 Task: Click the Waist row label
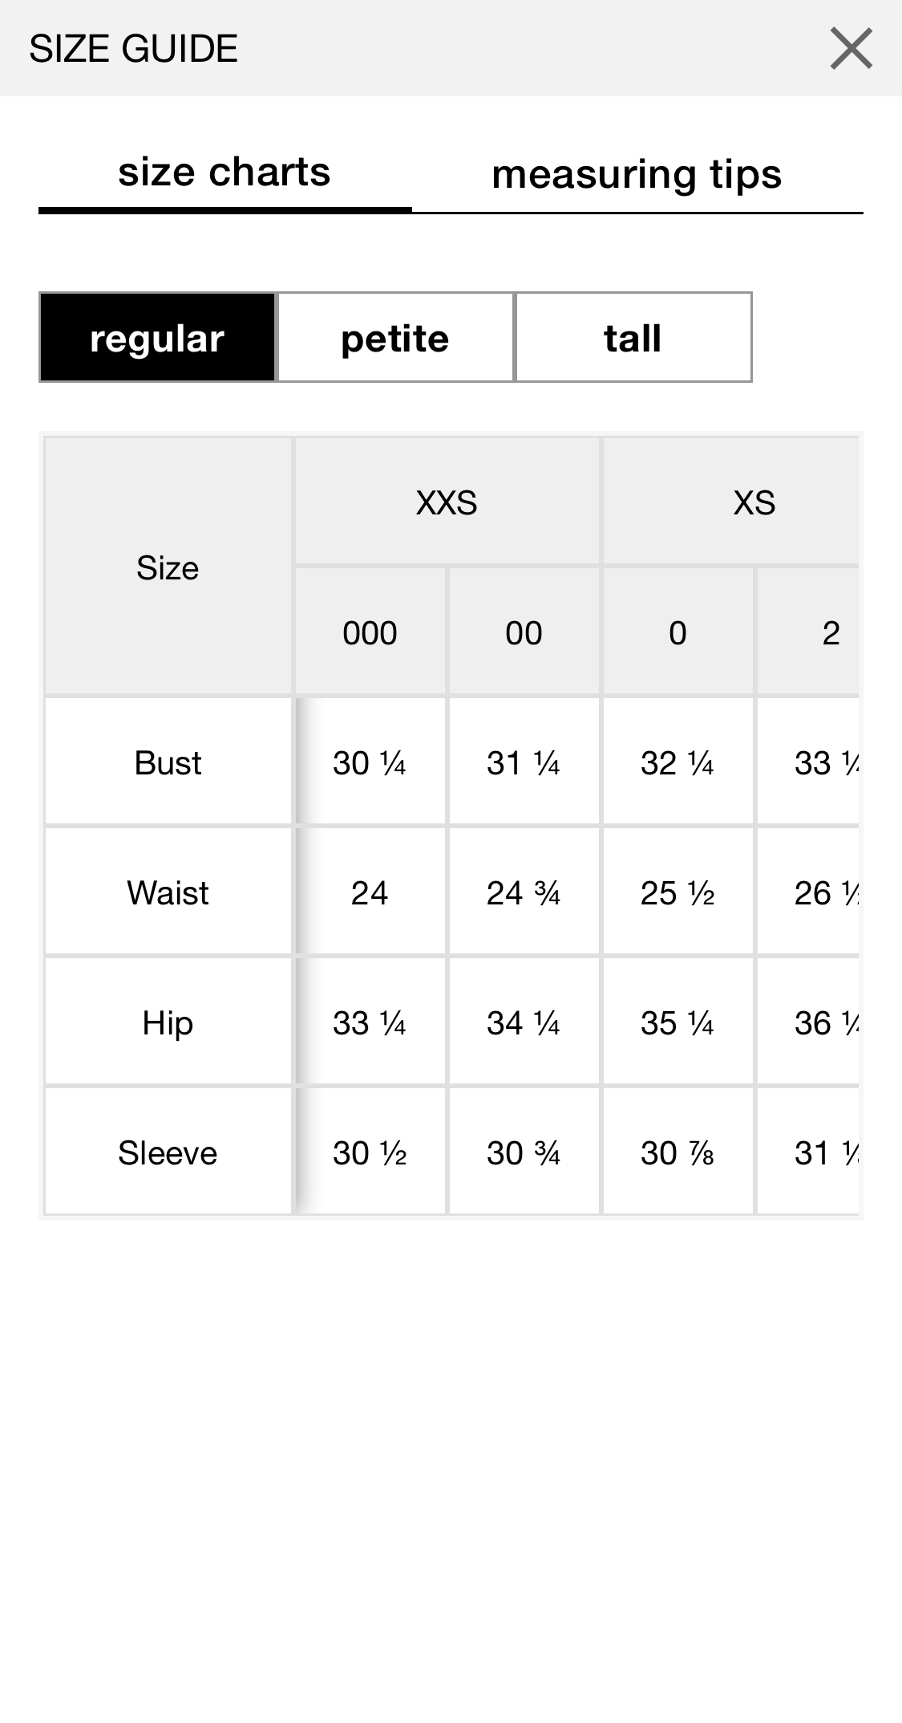point(168,892)
